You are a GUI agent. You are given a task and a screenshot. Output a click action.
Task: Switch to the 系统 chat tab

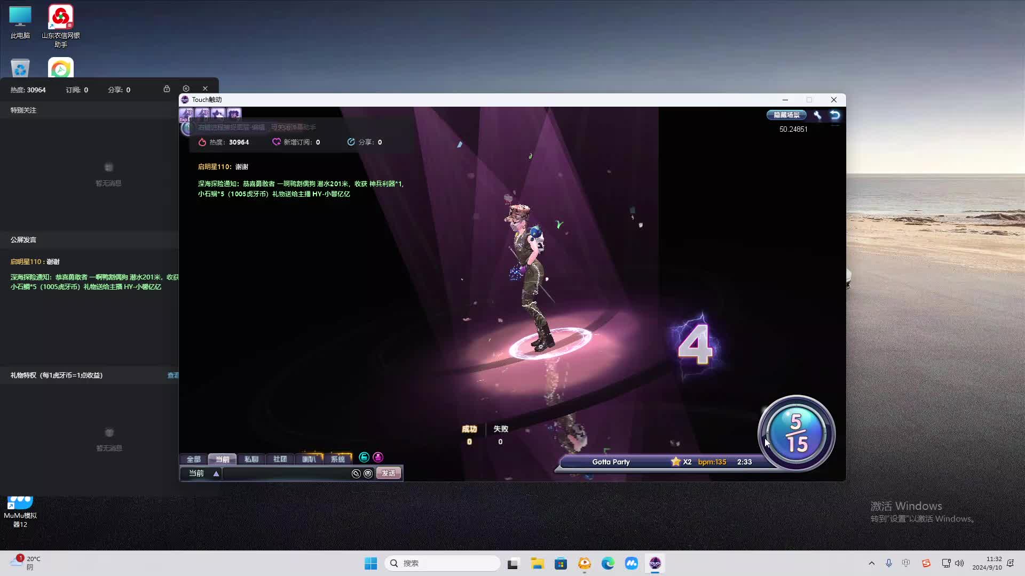pos(337,459)
